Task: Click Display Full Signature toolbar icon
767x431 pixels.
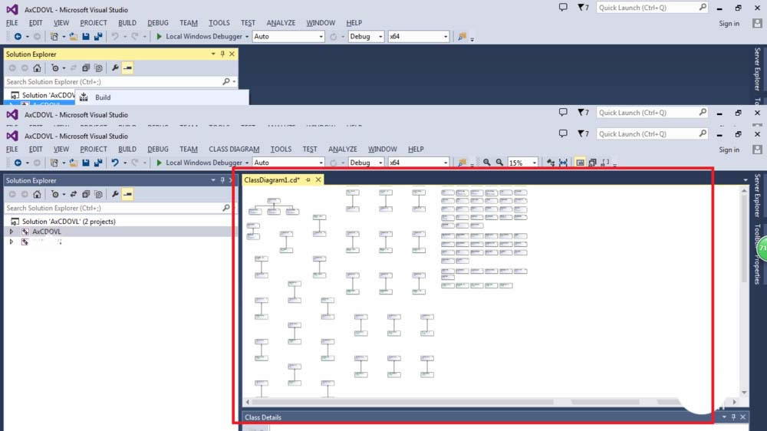Action: [x=606, y=163]
